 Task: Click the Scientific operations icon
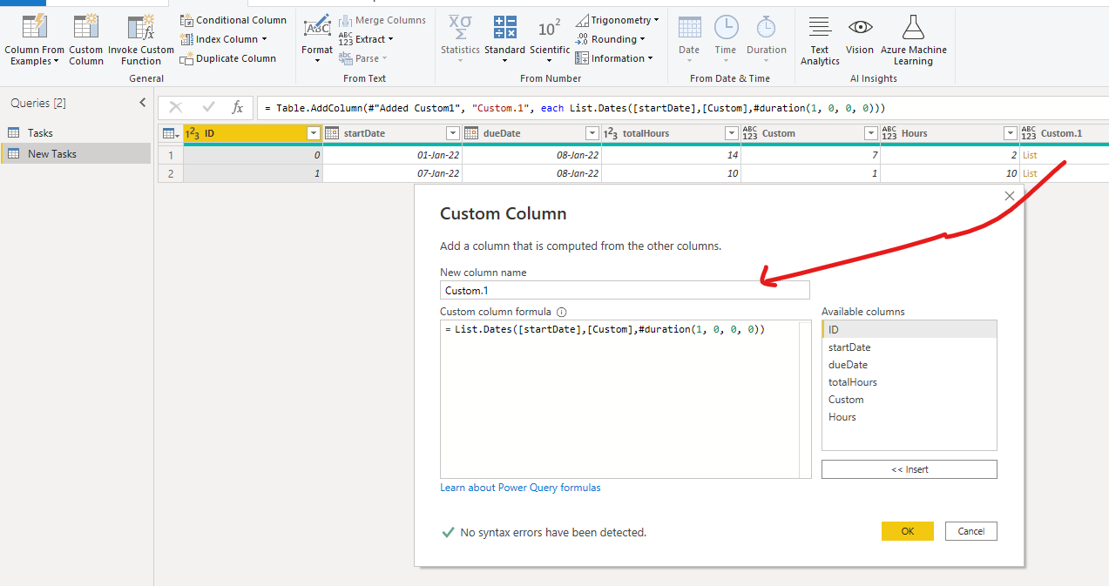pyautogui.click(x=550, y=28)
